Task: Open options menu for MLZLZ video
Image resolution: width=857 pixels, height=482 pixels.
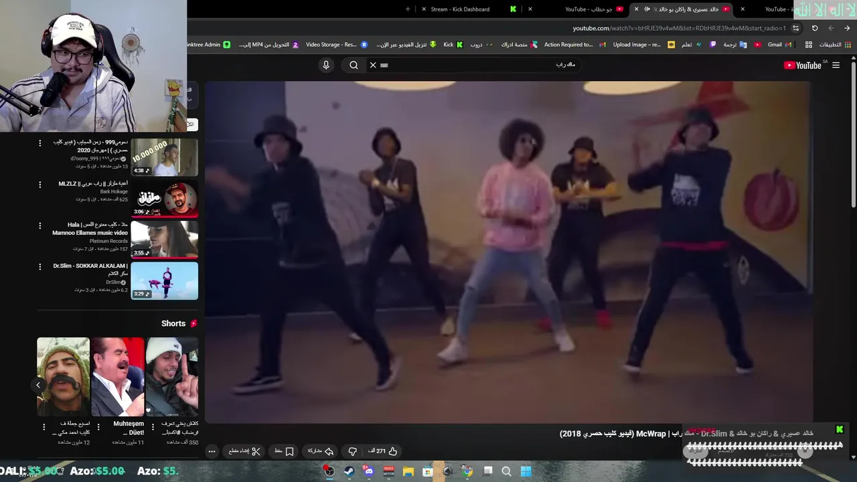Action: coord(40,184)
